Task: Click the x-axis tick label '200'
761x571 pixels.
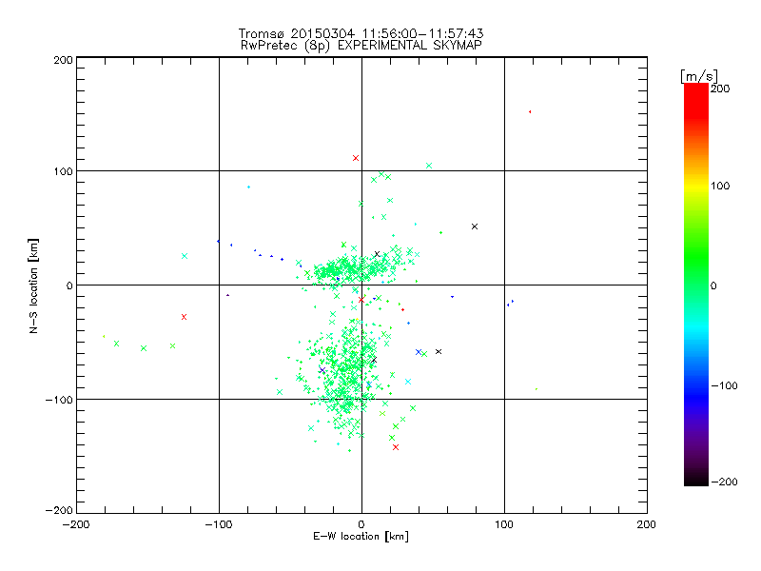Action: tap(647, 524)
